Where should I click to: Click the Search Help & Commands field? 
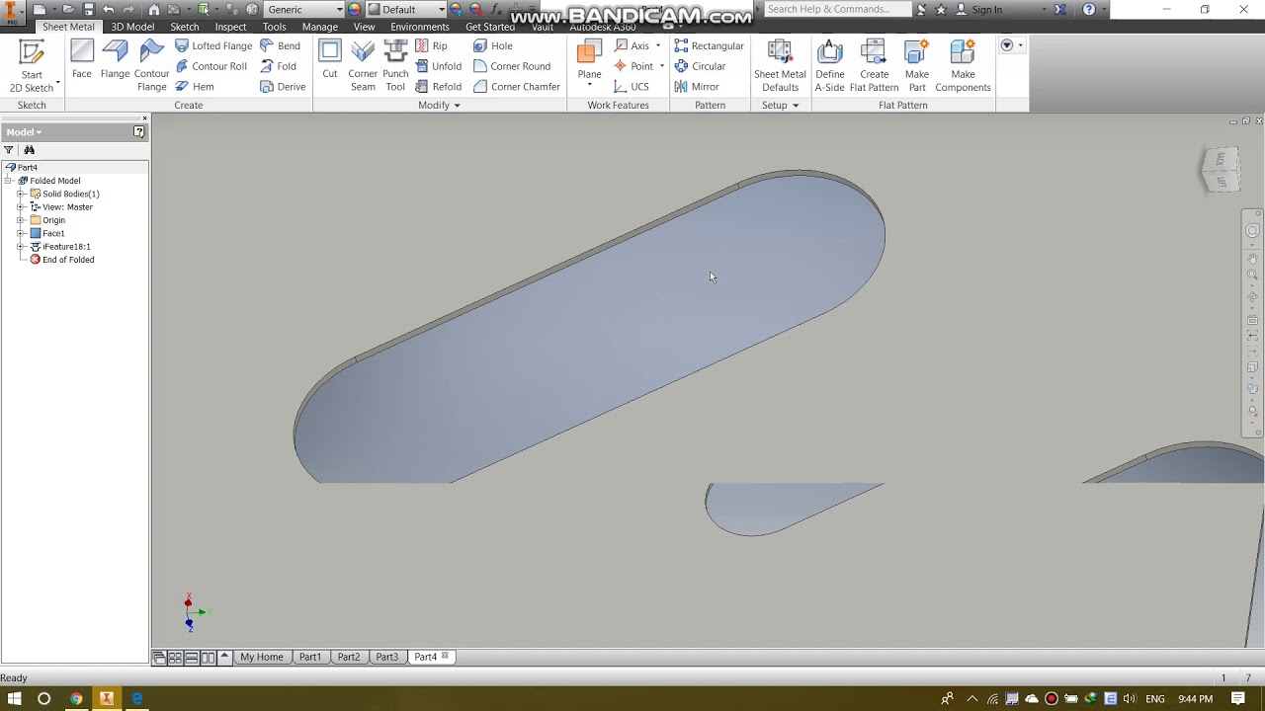(x=837, y=10)
